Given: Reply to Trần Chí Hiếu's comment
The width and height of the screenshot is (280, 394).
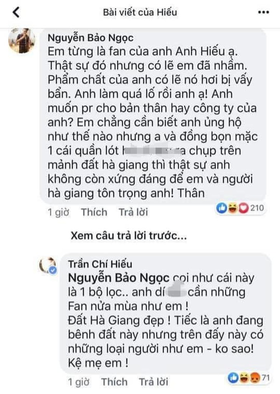Looking at the screenshot, I should (x=153, y=382).
